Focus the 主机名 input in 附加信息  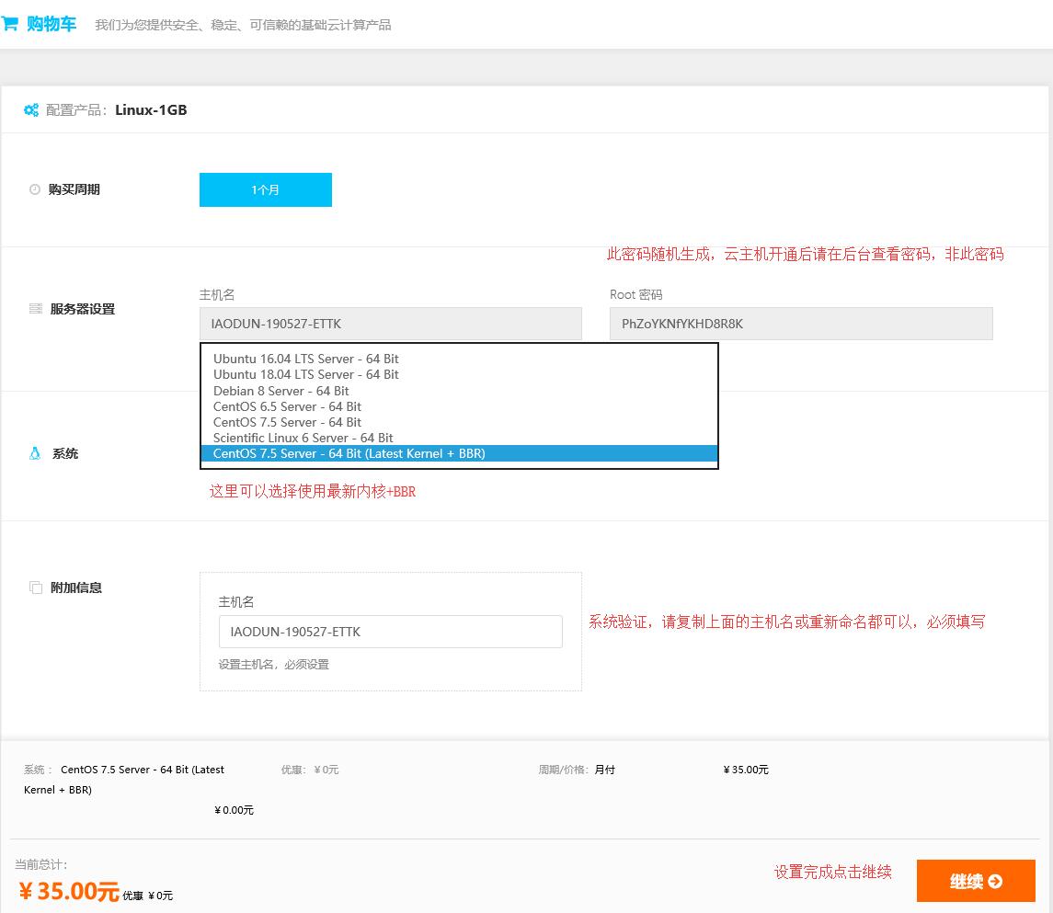point(390,632)
